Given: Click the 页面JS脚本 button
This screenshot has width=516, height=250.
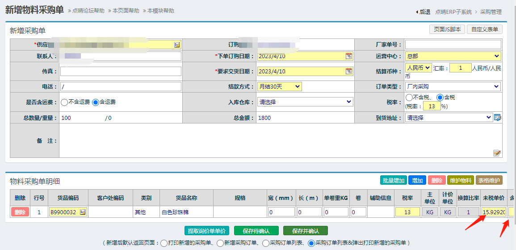Looking at the screenshot, I should 447,30.
